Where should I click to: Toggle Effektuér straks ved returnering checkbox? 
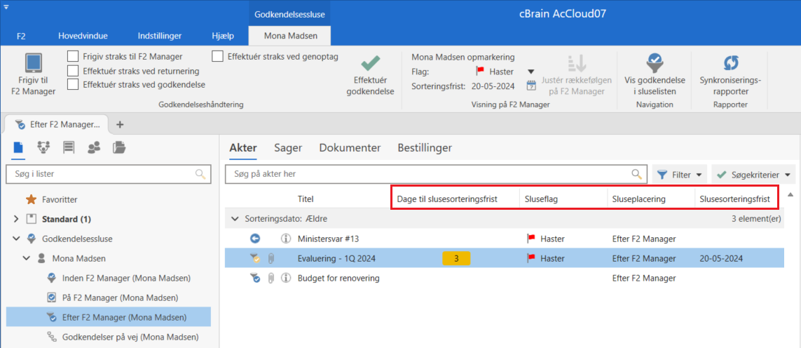pyautogui.click(x=73, y=71)
